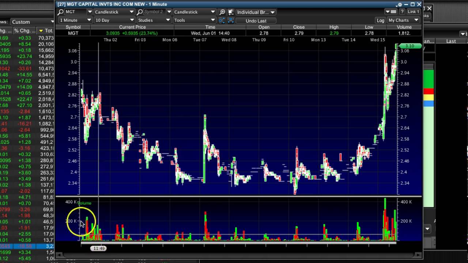Image resolution: width=468 pixels, height=263 pixels.
Task: Expand the Individual Br... dropdown
Action: [x=272, y=12]
